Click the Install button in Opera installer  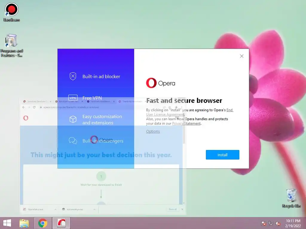click(222, 155)
